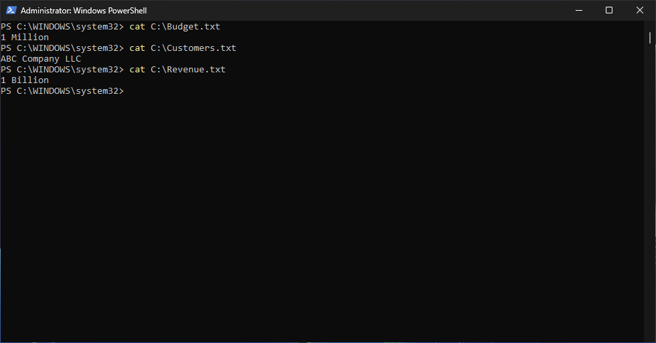Maximize the PowerShell window
The image size is (656, 343).
[608, 10]
